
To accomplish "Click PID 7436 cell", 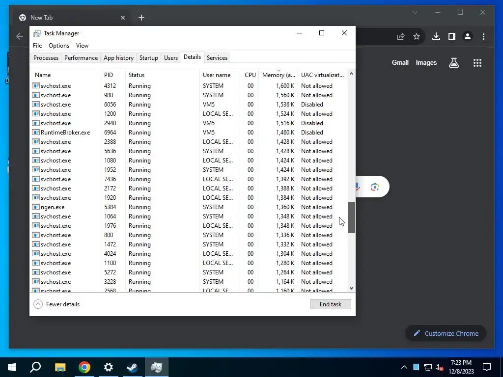I will pyautogui.click(x=110, y=179).
